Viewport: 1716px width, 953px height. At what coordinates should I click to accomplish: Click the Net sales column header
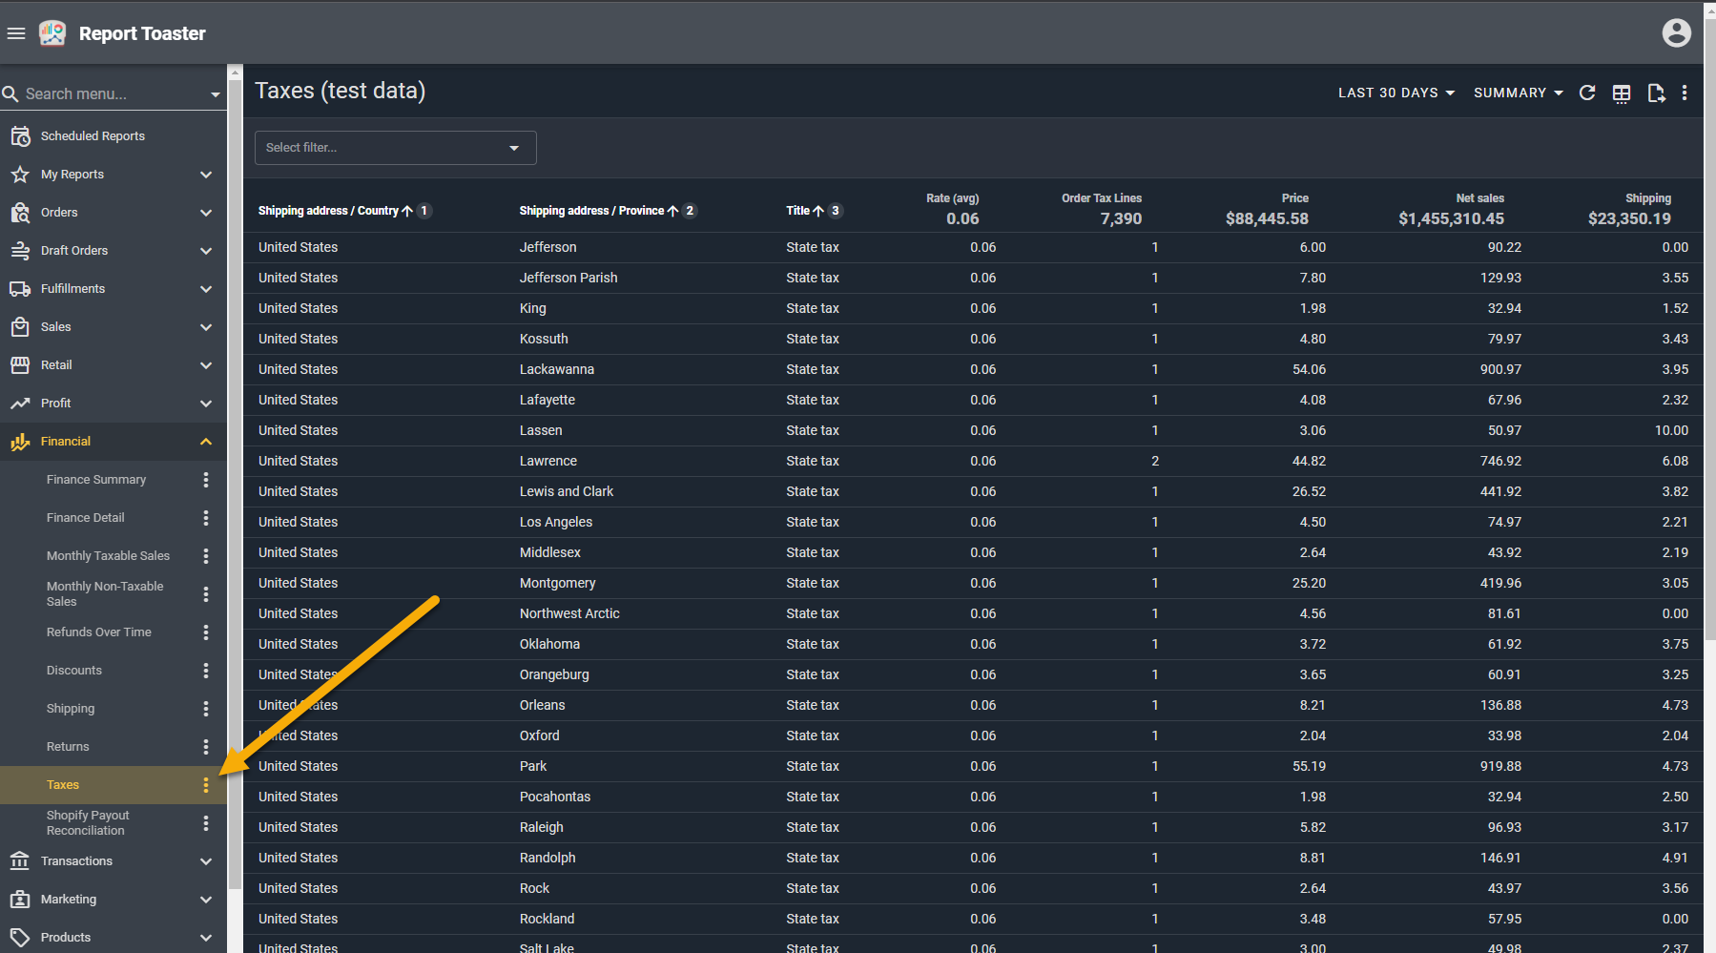point(1479,198)
